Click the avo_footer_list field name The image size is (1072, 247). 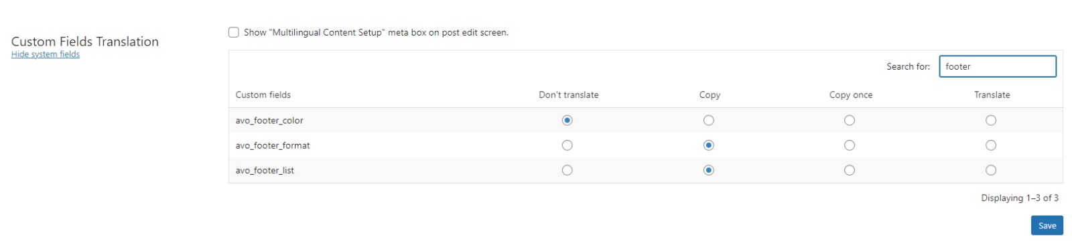[x=265, y=170]
